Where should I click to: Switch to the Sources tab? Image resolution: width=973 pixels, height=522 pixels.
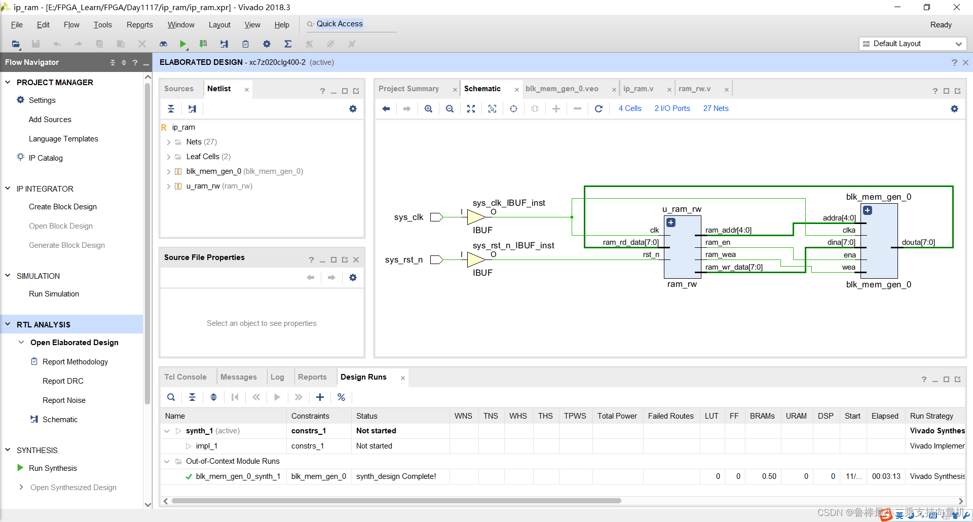179,89
